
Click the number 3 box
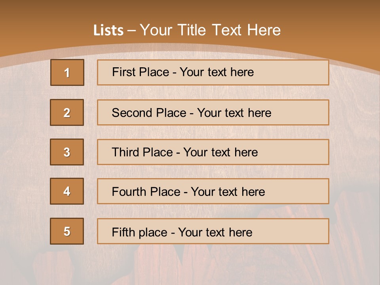tap(67, 152)
